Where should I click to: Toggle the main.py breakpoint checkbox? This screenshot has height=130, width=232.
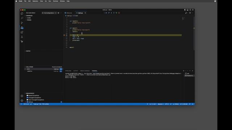tap(27, 102)
